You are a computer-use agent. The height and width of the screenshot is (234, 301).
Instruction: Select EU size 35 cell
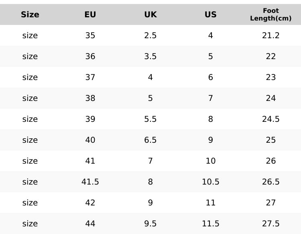coord(90,35)
